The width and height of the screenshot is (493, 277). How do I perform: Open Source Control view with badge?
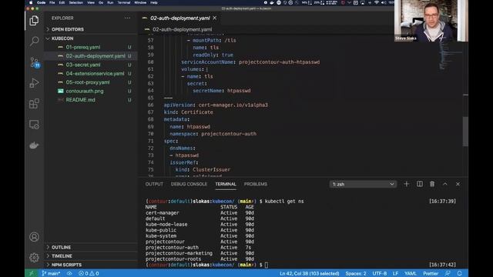[35, 62]
